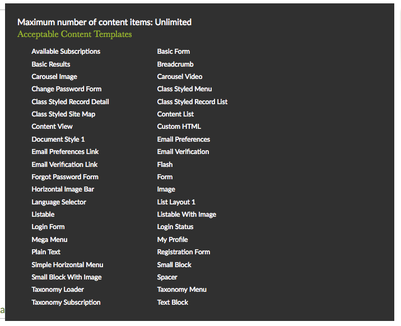Click the Acceptable Content Templates heading
Image resolution: width=401 pixels, height=326 pixels.
(74, 34)
